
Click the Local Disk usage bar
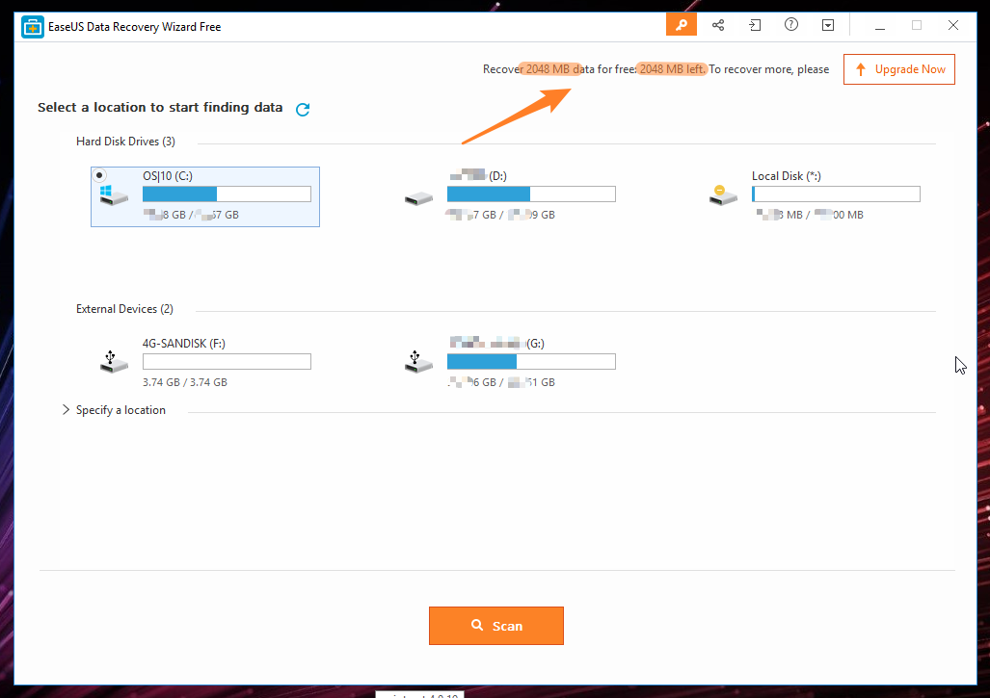(836, 194)
